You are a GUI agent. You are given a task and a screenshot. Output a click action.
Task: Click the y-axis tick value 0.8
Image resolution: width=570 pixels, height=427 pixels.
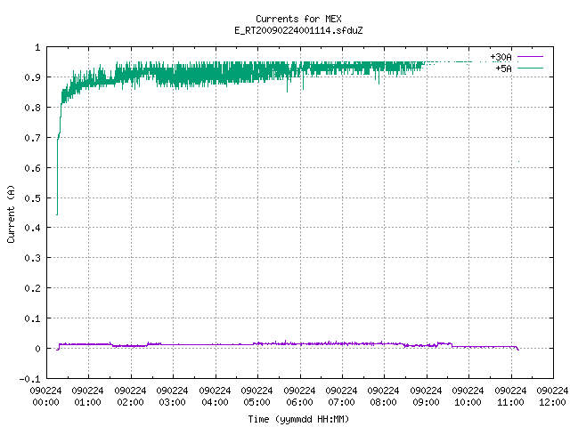(x=32, y=108)
